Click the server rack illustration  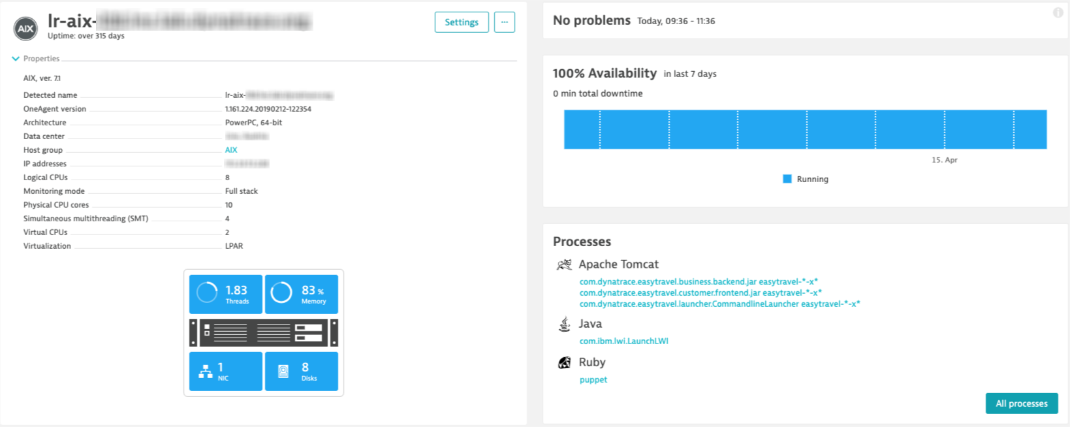264,333
